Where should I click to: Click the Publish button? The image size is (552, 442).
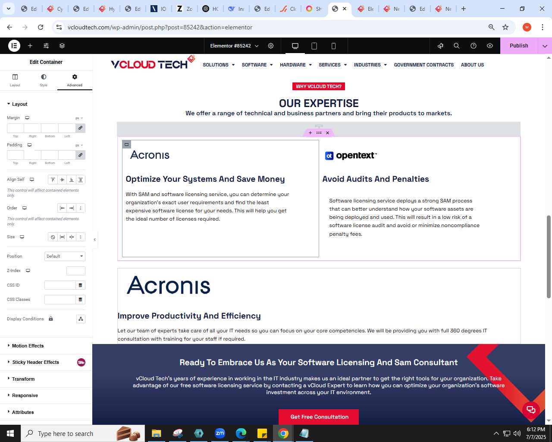[x=519, y=46]
